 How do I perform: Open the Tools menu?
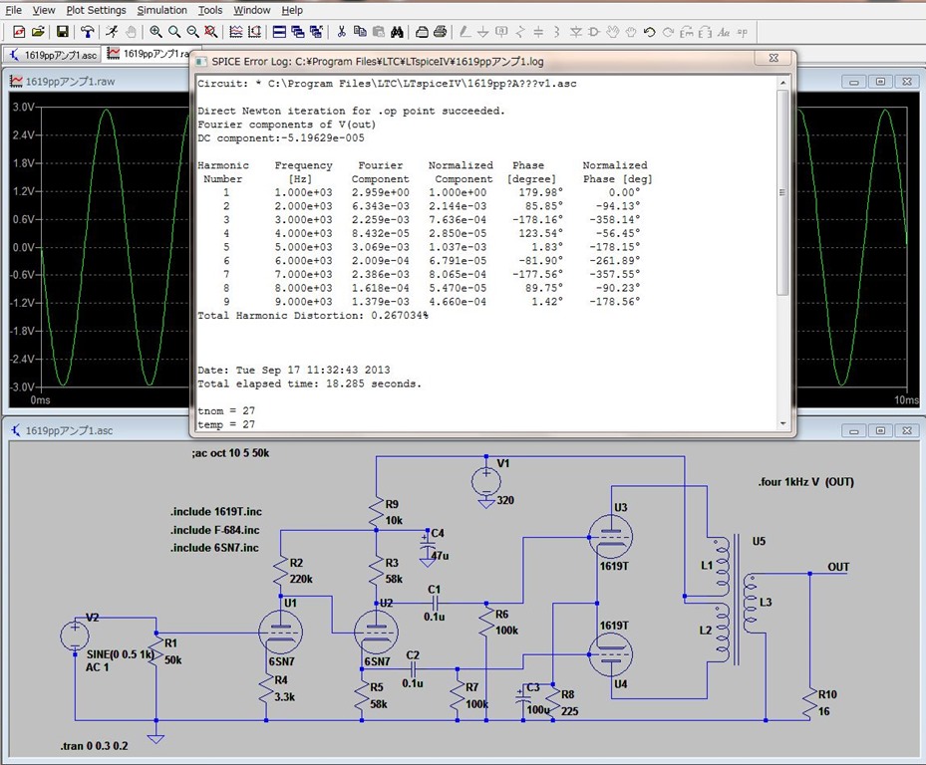pos(210,10)
